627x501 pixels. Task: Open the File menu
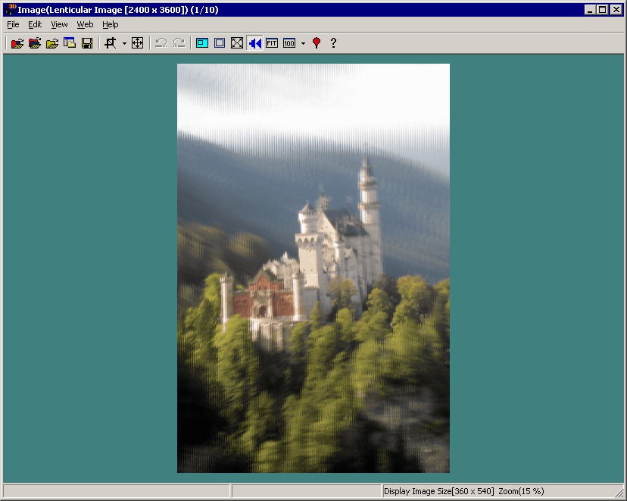(13, 24)
